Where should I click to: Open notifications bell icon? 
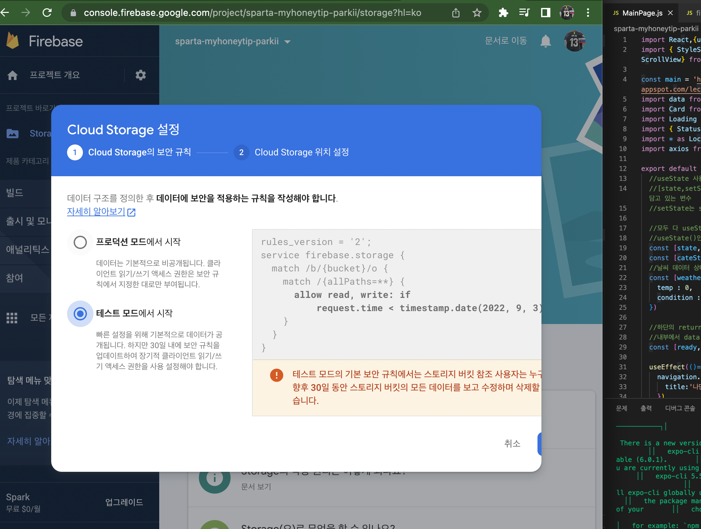pyautogui.click(x=546, y=41)
